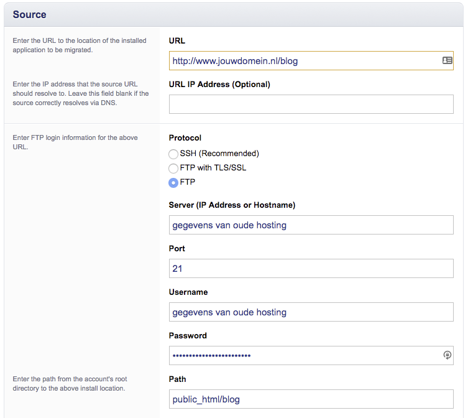Click the Server hostname input field
The height and width of the screenshot is (418, 468).
(311, 225)
